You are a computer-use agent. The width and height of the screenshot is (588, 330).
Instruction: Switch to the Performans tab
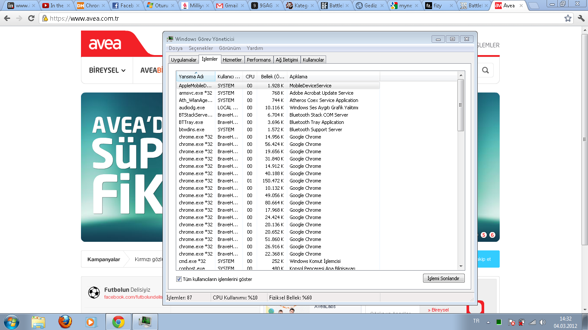[259, 60]
